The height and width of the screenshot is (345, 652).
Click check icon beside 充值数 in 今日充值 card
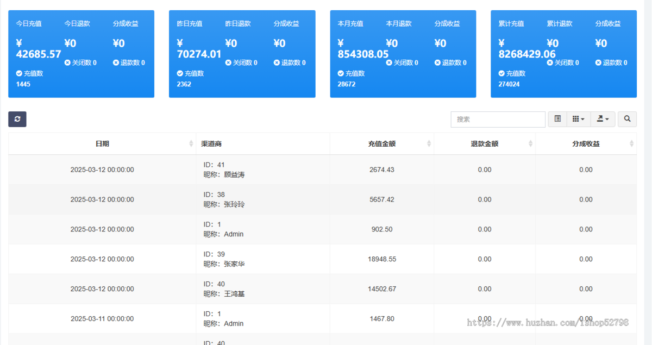[x=19, y=73]
